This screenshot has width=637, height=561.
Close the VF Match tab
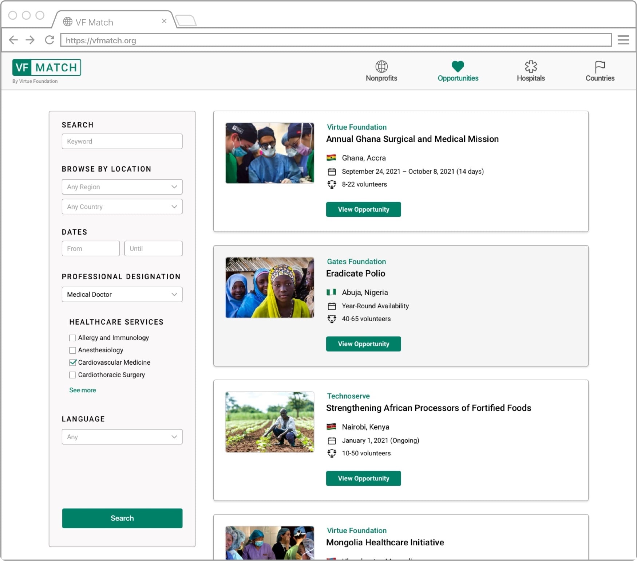(164, 21)
